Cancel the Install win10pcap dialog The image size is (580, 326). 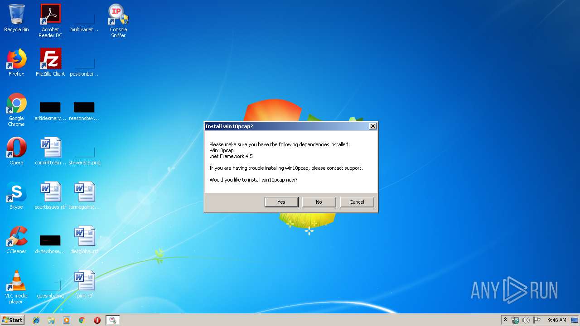coord(357,202)
